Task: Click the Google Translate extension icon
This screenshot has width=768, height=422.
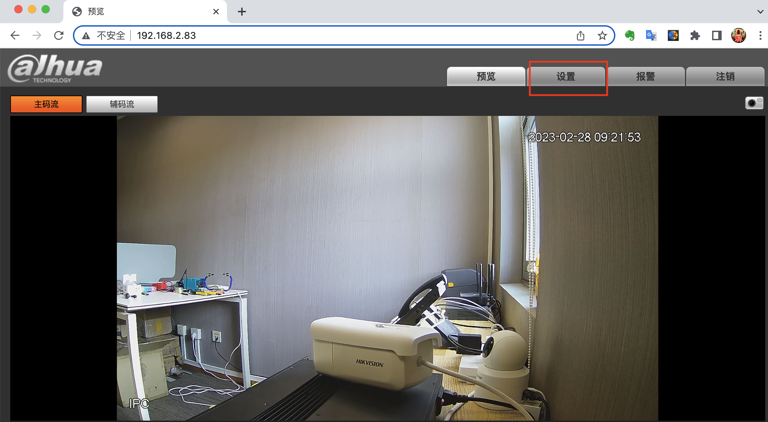Action: pyautogui.click(x=651, y=35)
